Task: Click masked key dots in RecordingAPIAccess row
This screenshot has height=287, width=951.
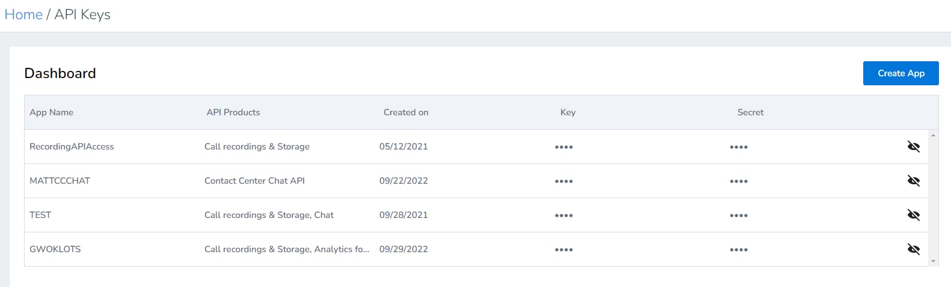Action: click(564, 147)
